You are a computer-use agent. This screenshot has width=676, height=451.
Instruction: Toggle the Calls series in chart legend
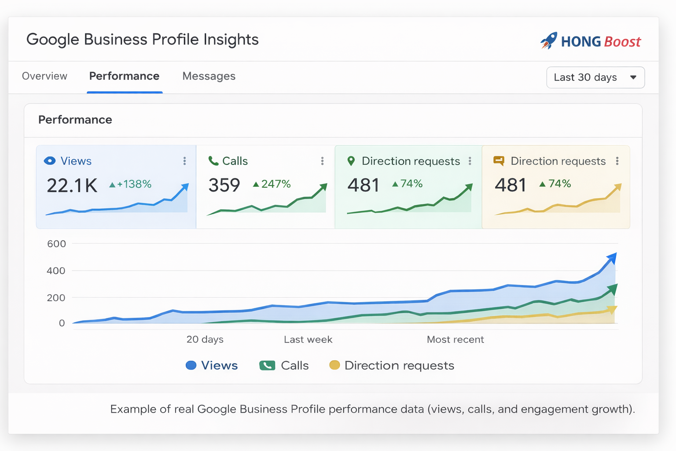tap(284, 366)
